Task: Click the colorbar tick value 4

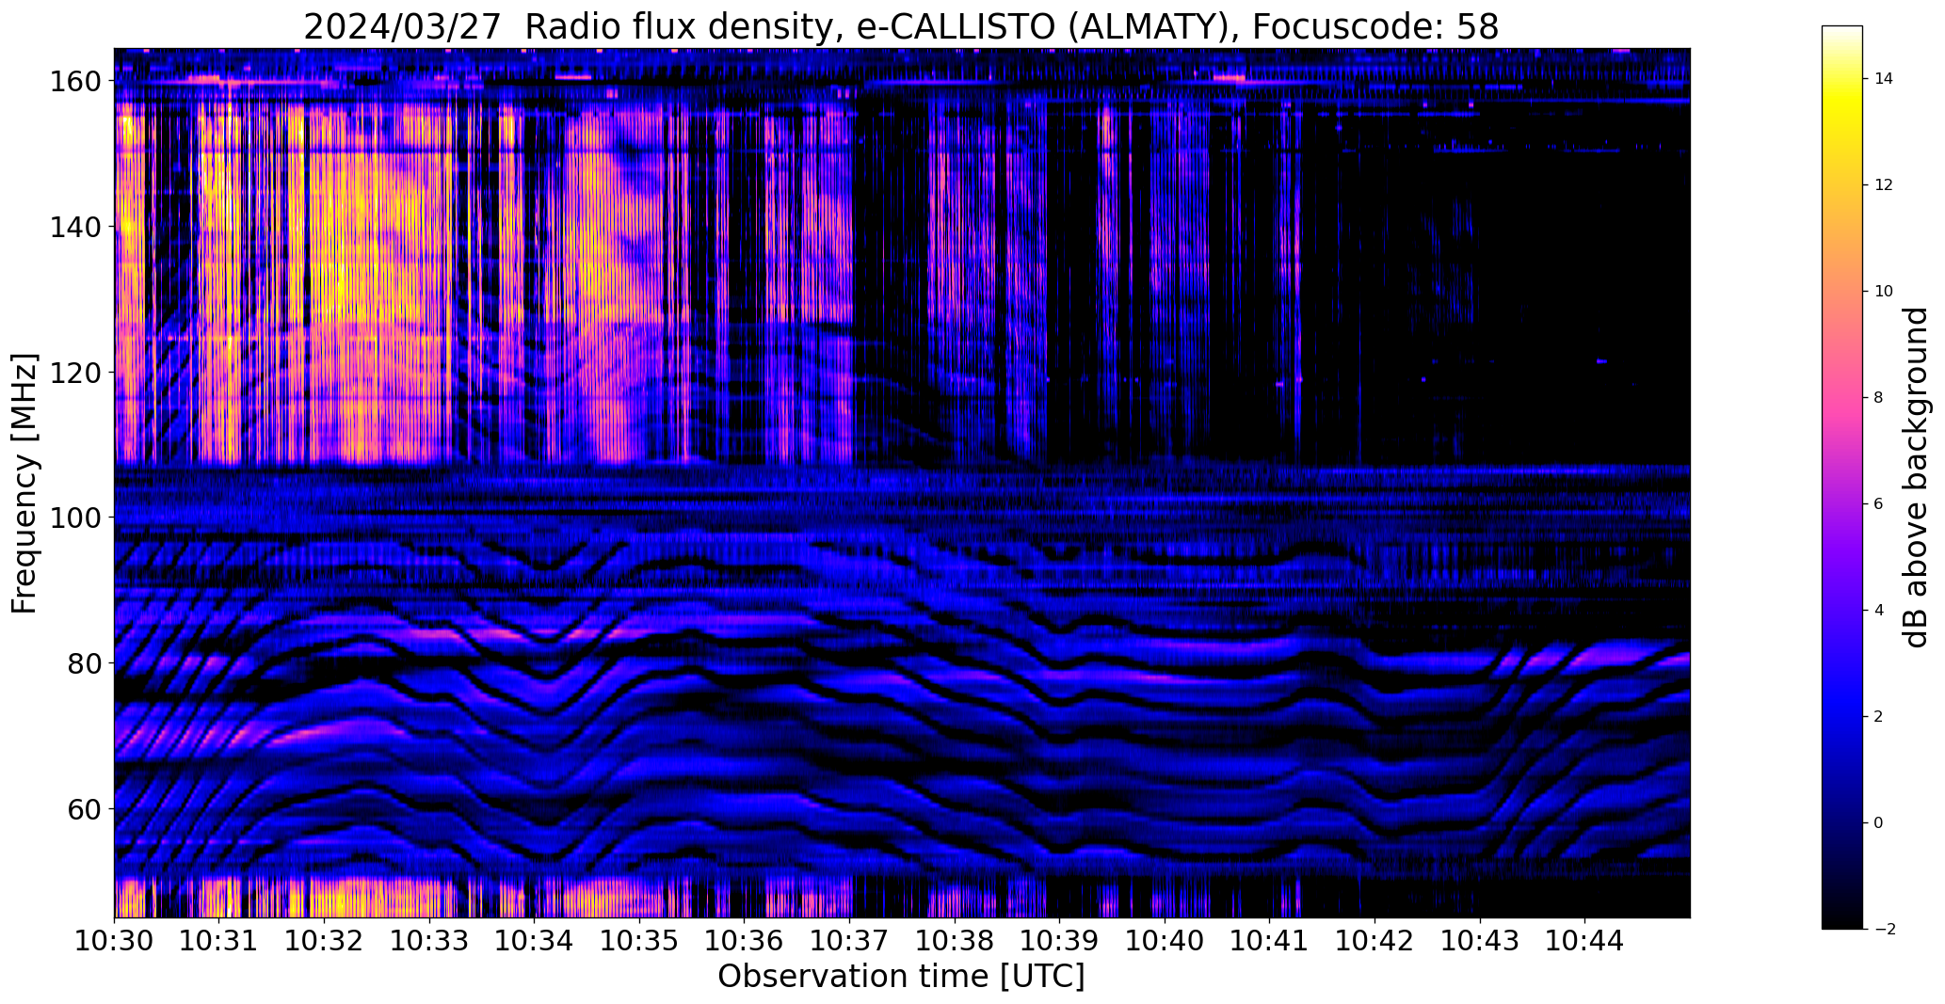Action: [x=1879, y=611]
